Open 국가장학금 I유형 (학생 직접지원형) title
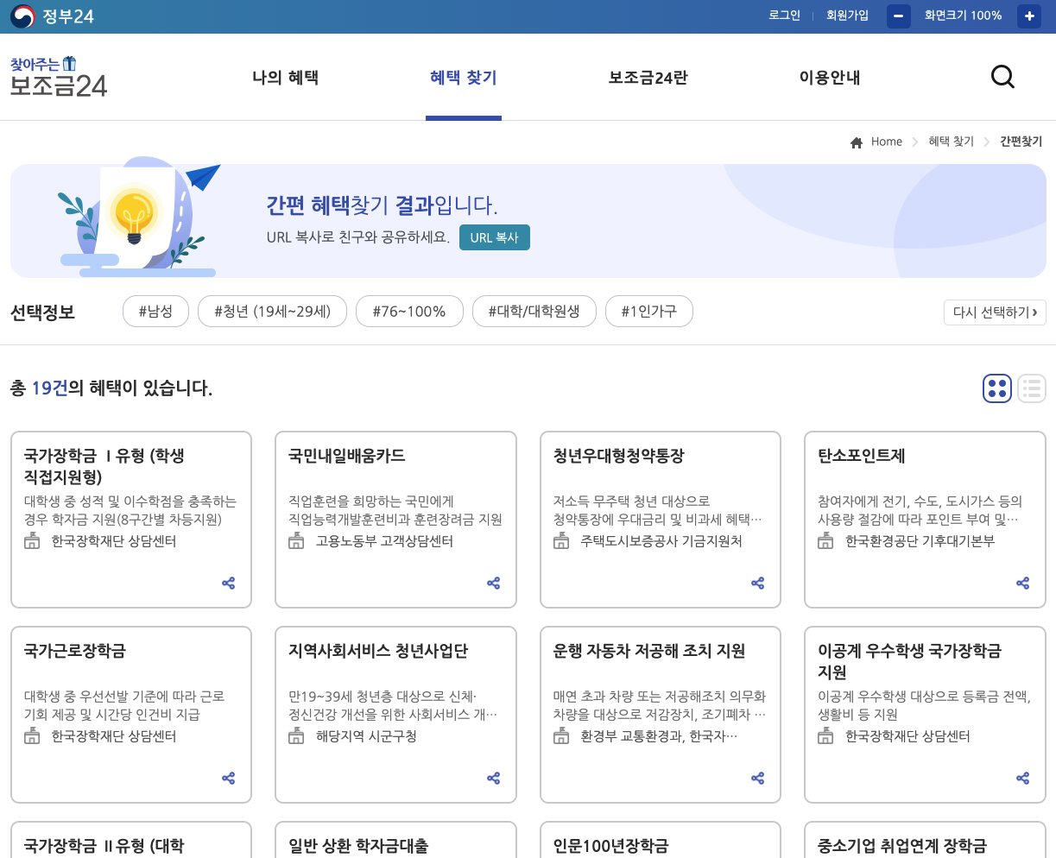This screenshot has width=1056, height=858. coord(104,466)
